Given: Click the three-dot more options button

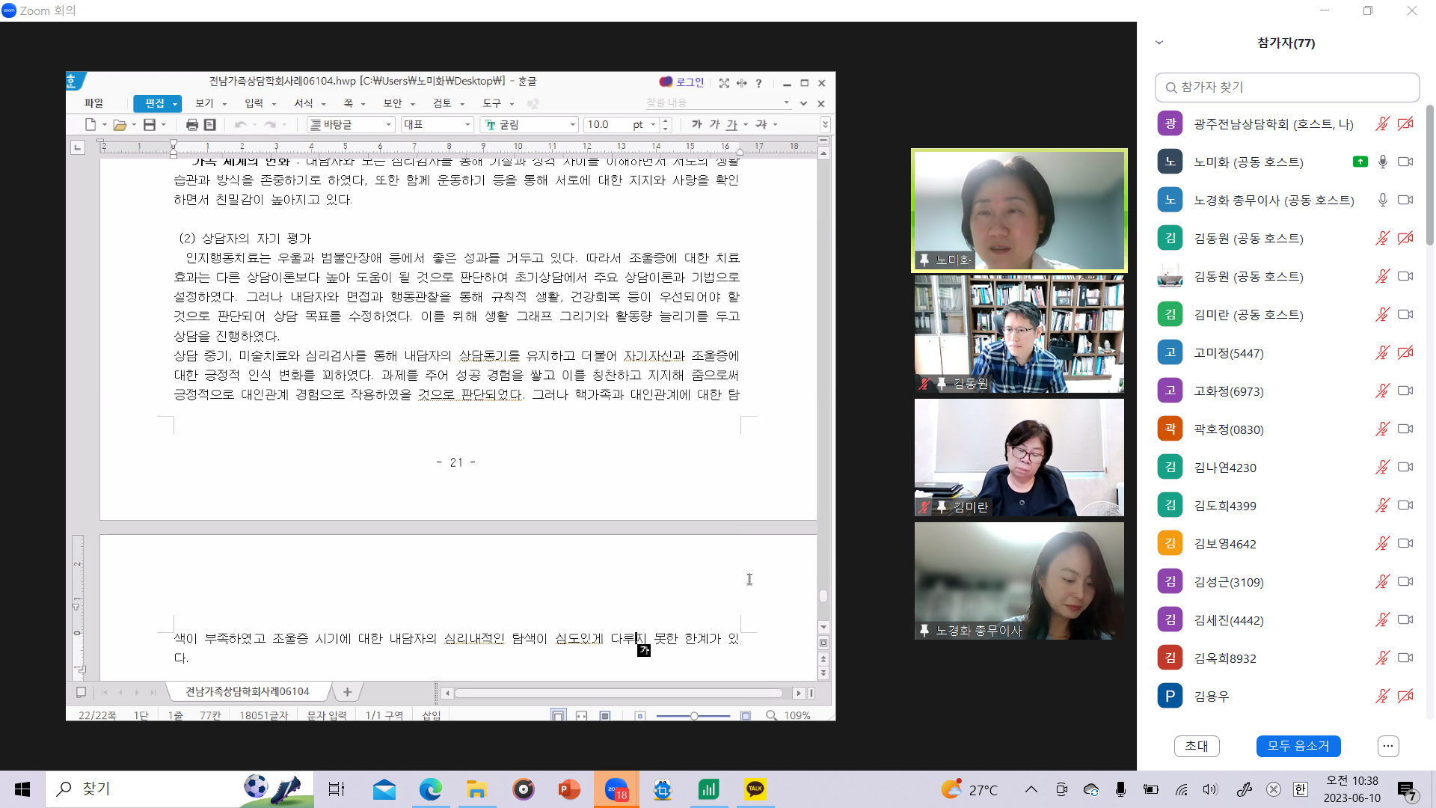Looking at the screenshot, I should tap(1387, 746).
